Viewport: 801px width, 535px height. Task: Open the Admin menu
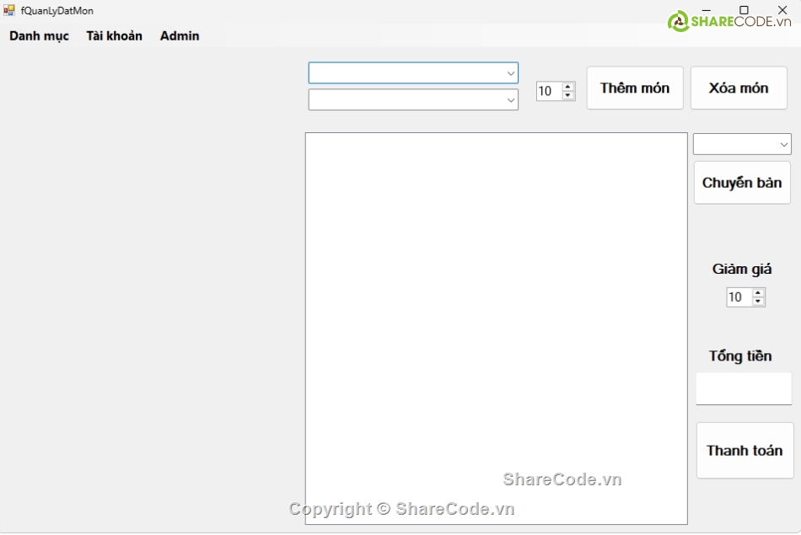coord(180,36)
